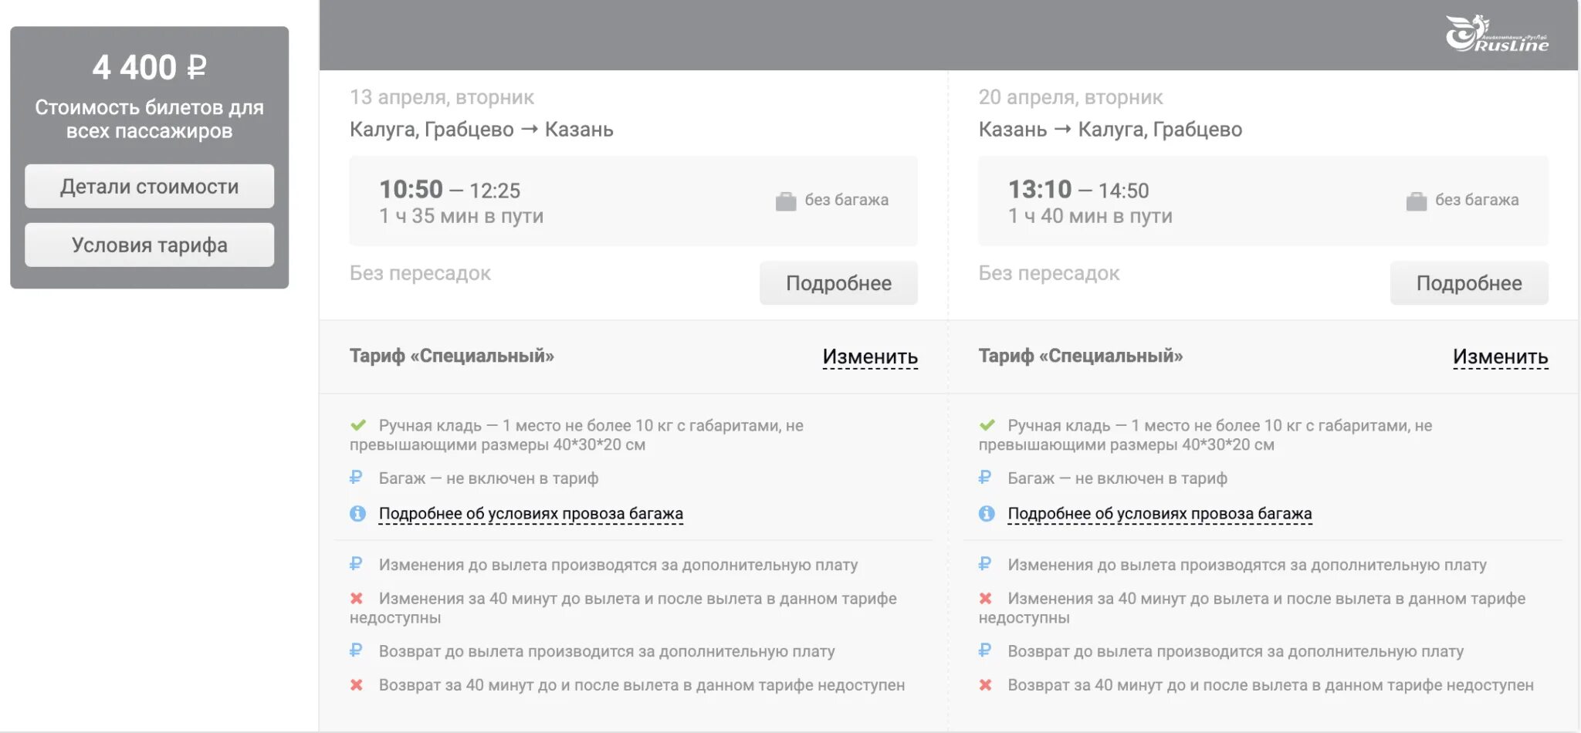Open 'Детали стоимости' price details
This screenshot has height=733, width=1581.
149,186
